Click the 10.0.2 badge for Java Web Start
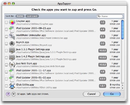Image resolution: width=130 pixels, height=105 pixels. 102,65
